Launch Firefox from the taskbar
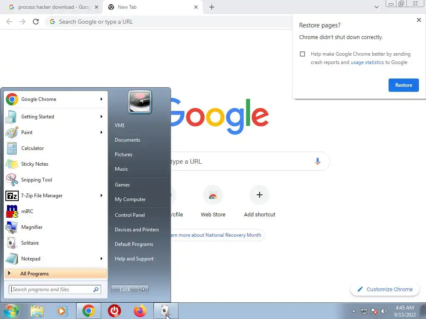Screen dimensions: 426x319 [x=140, y=311]
